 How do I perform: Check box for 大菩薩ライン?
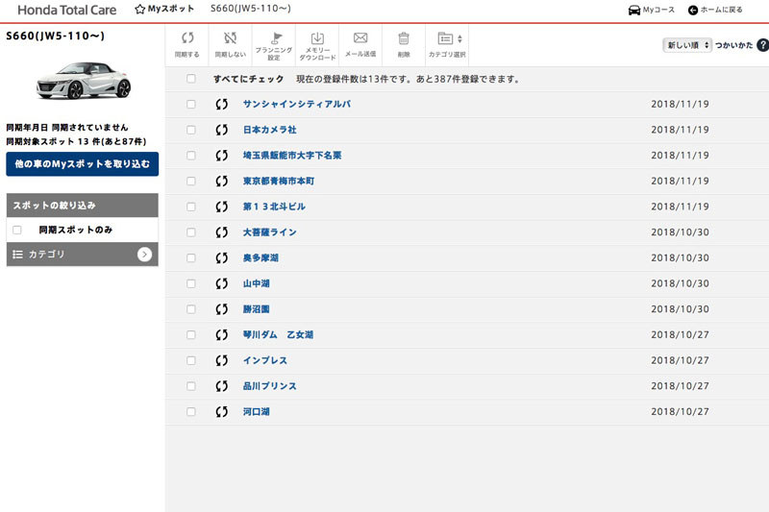click(190, 232)
